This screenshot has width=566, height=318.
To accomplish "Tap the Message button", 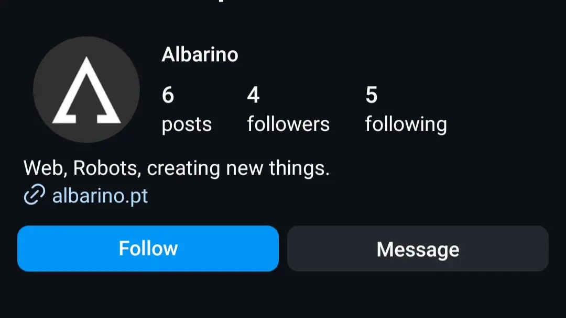I will 418,248.
